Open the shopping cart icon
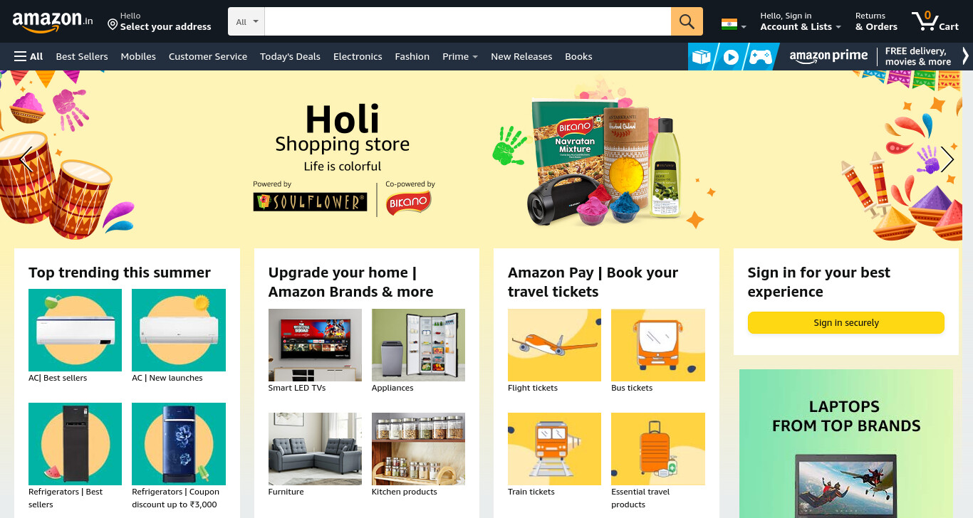 coord(935,21)
